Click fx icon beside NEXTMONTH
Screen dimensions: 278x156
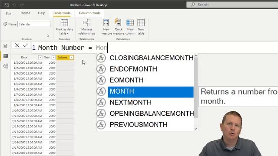(x=101, y=102)
